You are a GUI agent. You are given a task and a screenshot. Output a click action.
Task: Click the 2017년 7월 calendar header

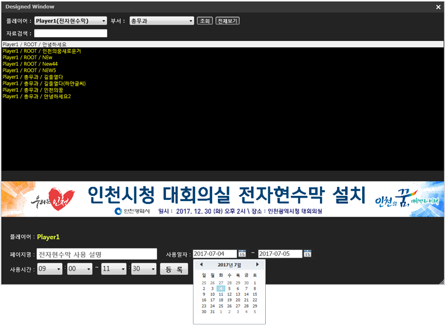(229, 265)
